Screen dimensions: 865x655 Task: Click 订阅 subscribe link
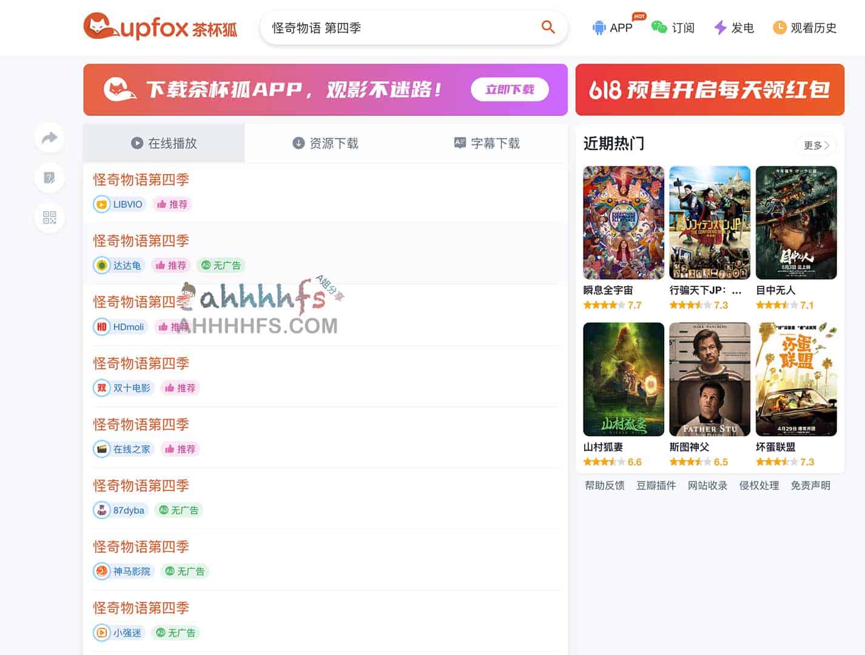click(673, 28)
